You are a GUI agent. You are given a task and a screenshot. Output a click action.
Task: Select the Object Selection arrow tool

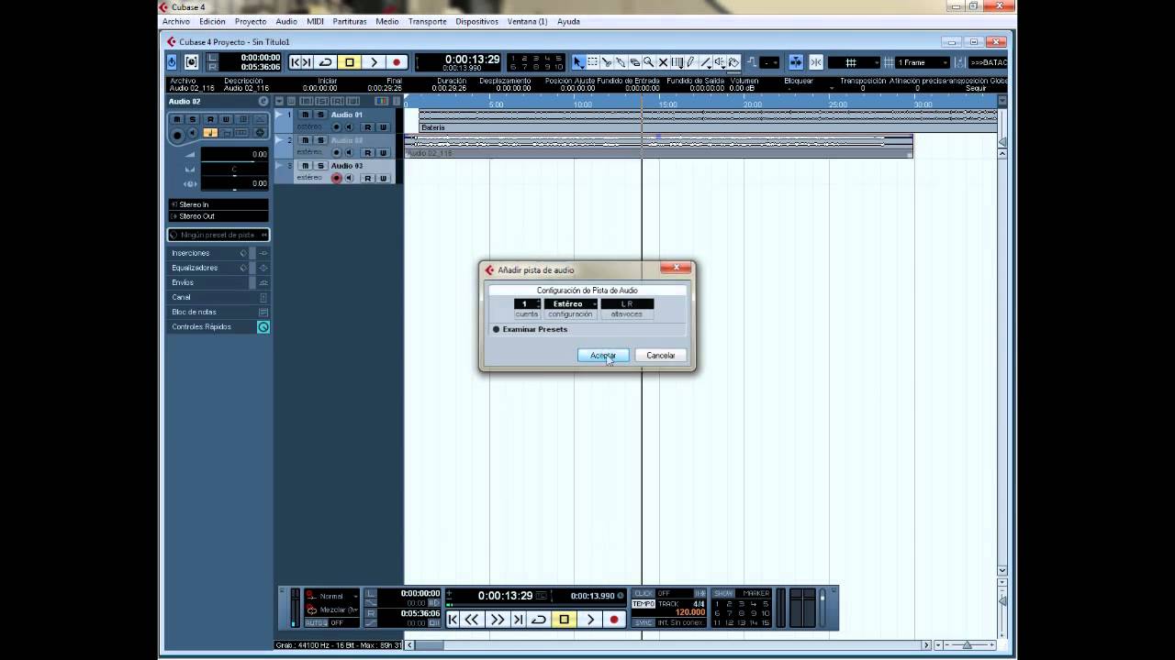tap(577, 62)
